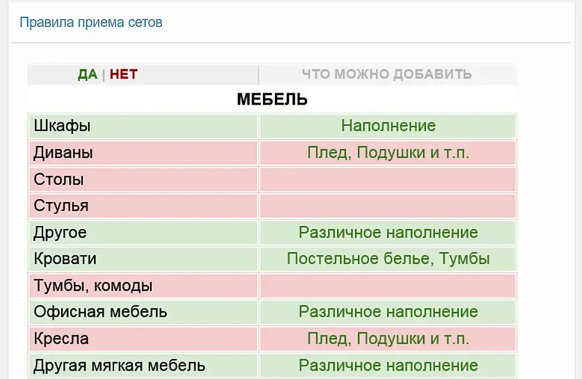Select the "ЧТО МОЖНО ДОБАВИТЬ" column header
The width and height of the screenshot is (582, 379).
pos(387,75)
